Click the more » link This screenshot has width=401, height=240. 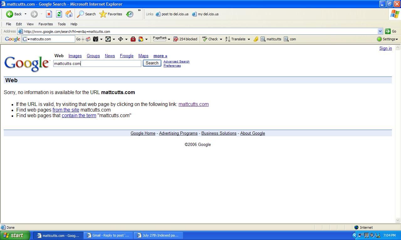[160, 56]
